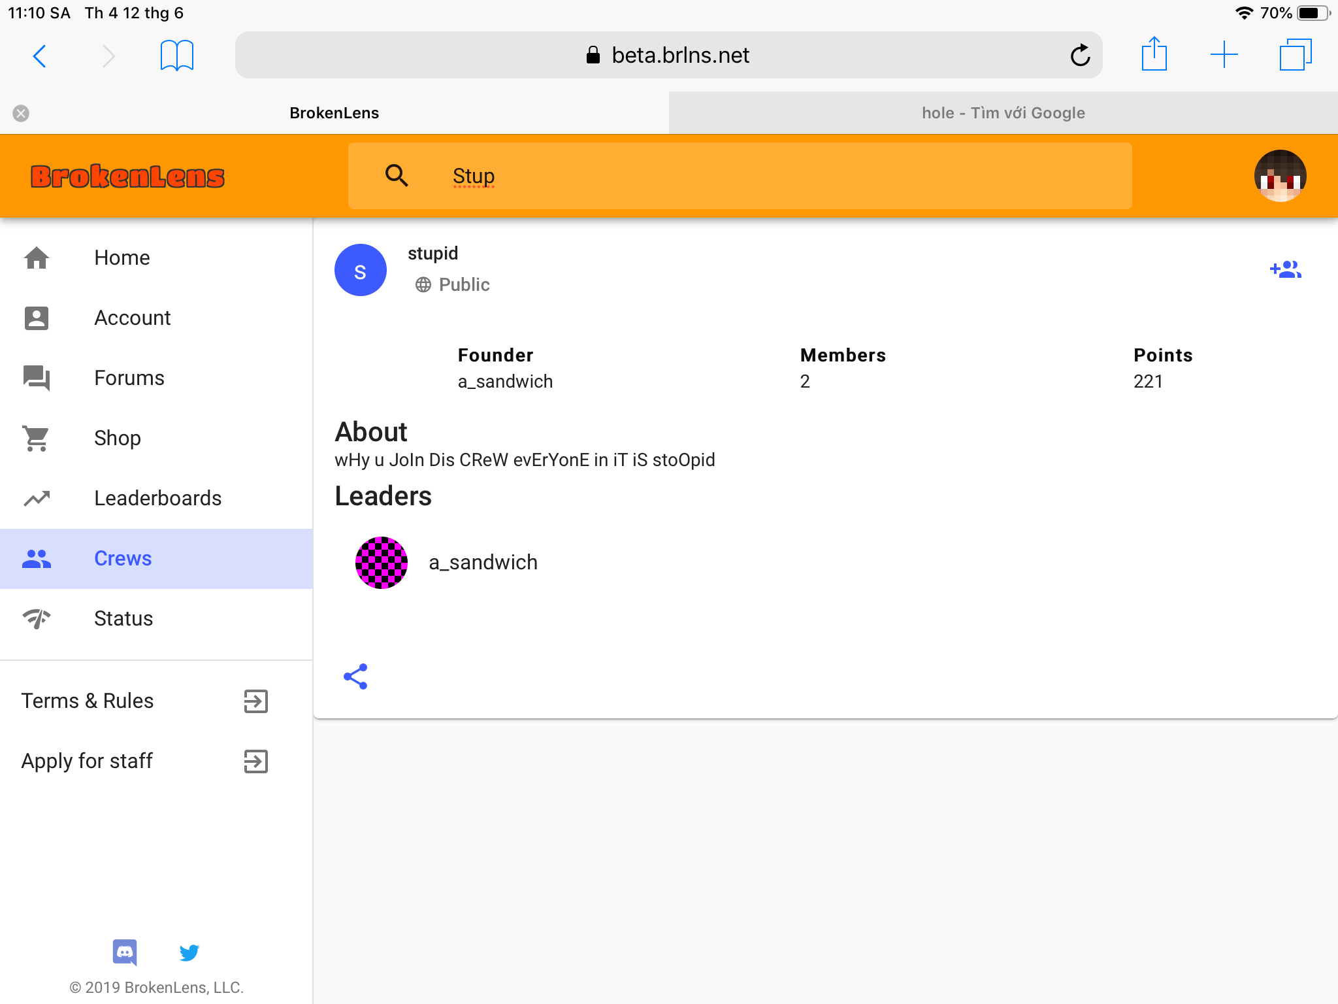This screenshot has width=1338, height=1004.
Task: Click the search field containing Stup
Action: 740,176
